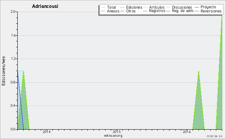The height and width of the screenshot is (139, 226).
Task: Click the 0.4 y-axis value
Action: click(13, 106)
